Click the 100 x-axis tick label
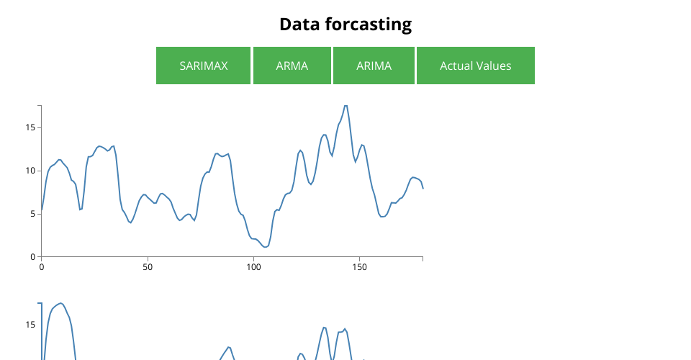This screenshot has width=691, height=360. point(253,267)
